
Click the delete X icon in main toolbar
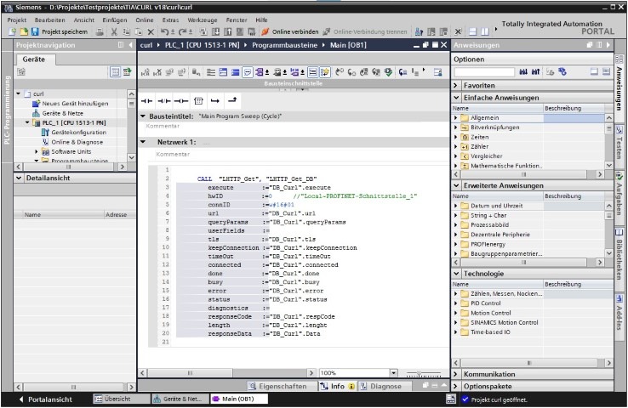click(151, 31)
